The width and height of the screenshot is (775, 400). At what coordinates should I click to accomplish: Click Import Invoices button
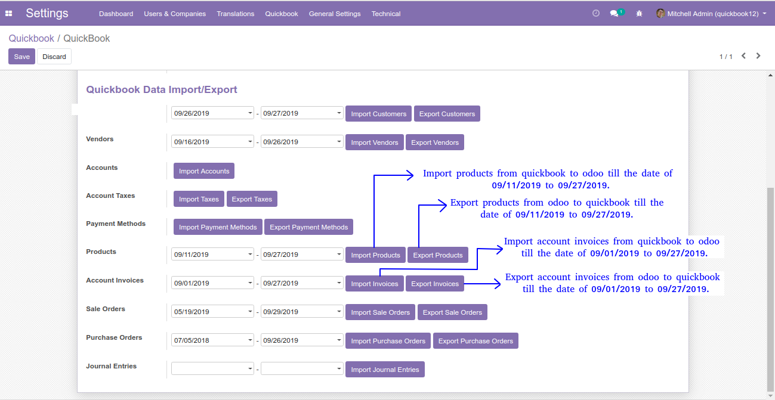coord(374,284)
